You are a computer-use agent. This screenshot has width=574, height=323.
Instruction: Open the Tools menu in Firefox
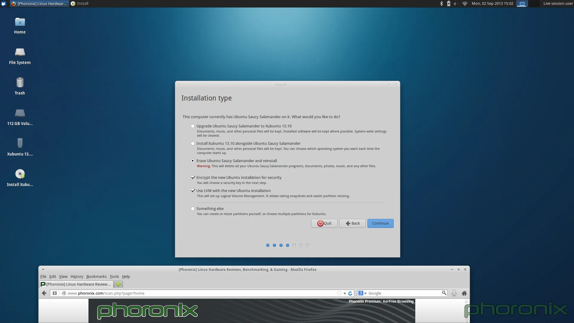click(114, 277)
